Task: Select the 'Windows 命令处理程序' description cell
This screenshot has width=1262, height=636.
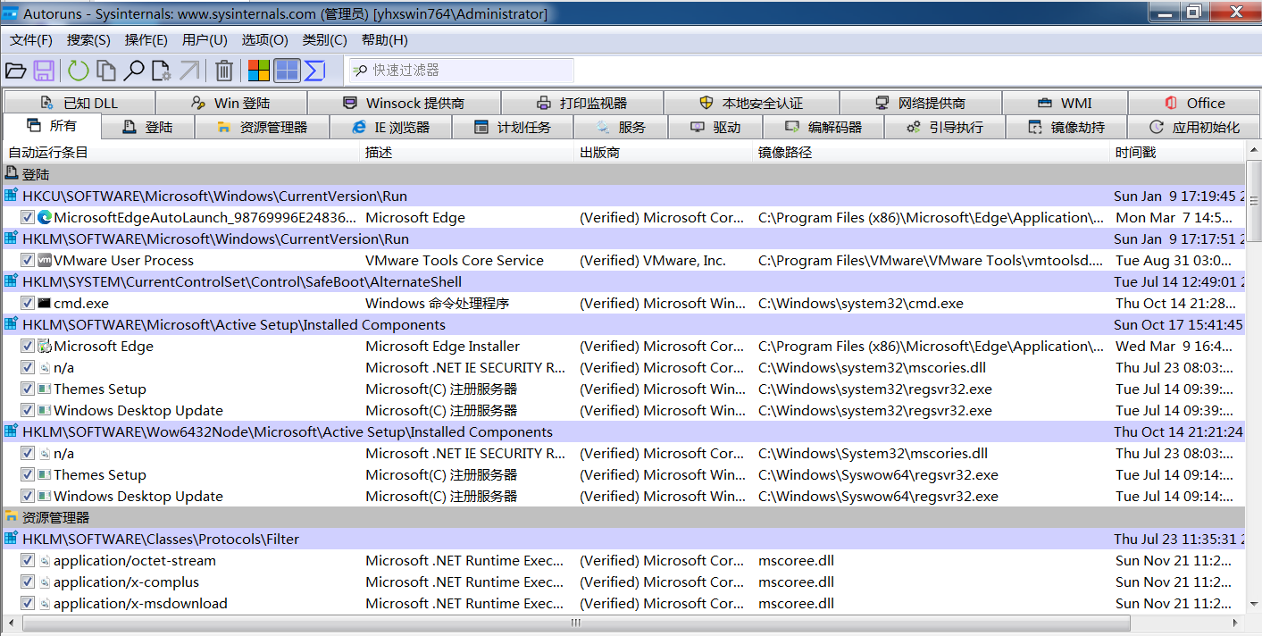Action: [438, 303]
